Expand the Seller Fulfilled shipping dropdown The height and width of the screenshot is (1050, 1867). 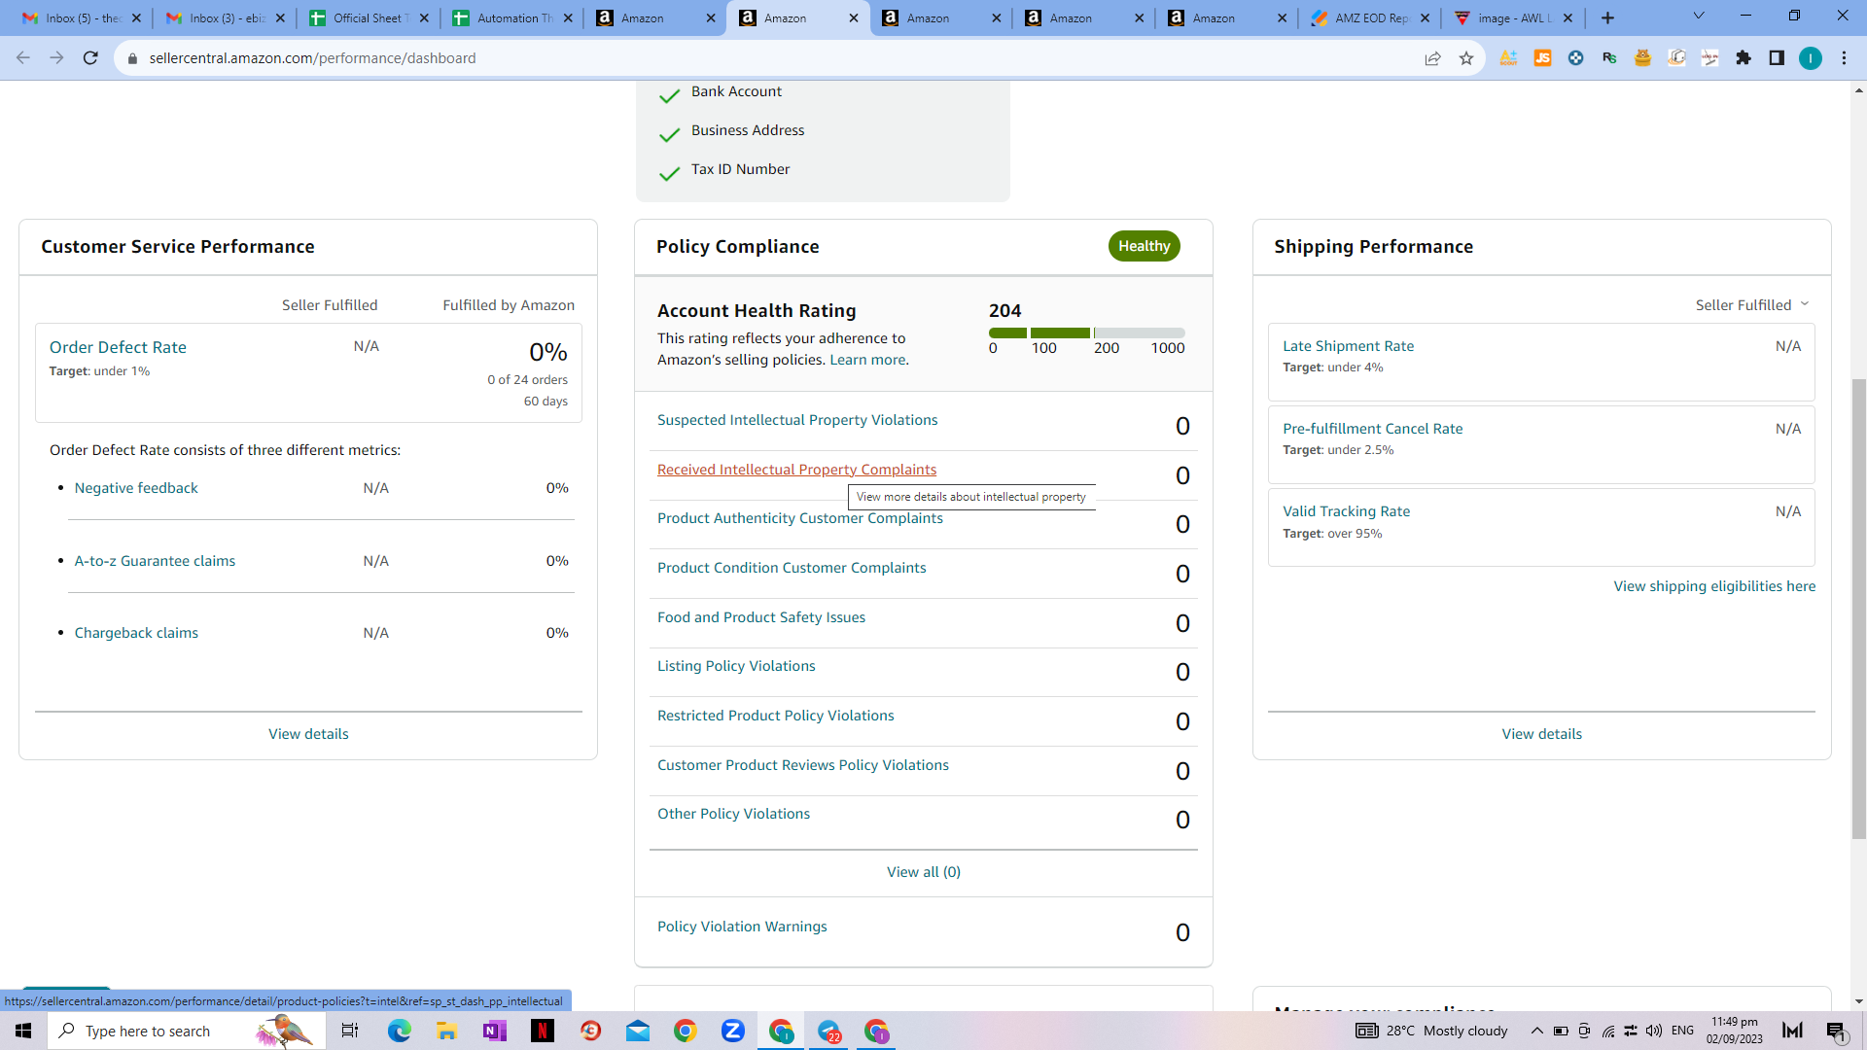(1752, 305)
